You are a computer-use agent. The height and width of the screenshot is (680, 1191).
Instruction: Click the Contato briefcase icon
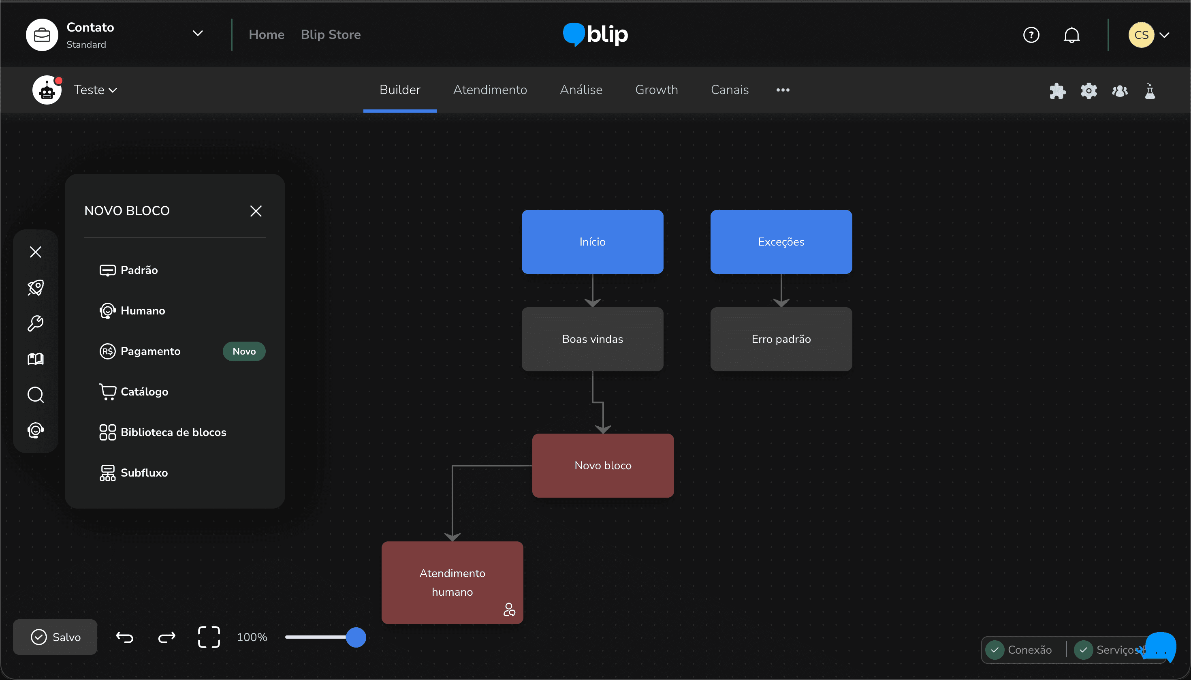[x=42, y=35]
